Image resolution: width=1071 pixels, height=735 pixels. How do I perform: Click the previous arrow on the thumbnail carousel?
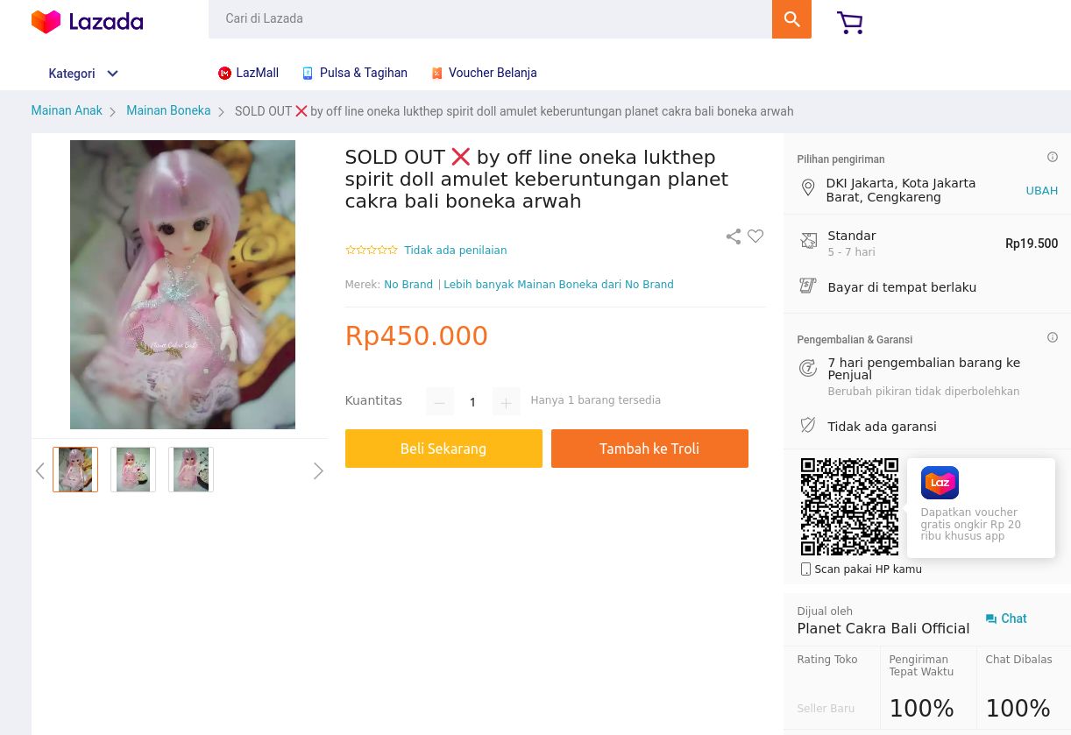(x=39, y=470)
